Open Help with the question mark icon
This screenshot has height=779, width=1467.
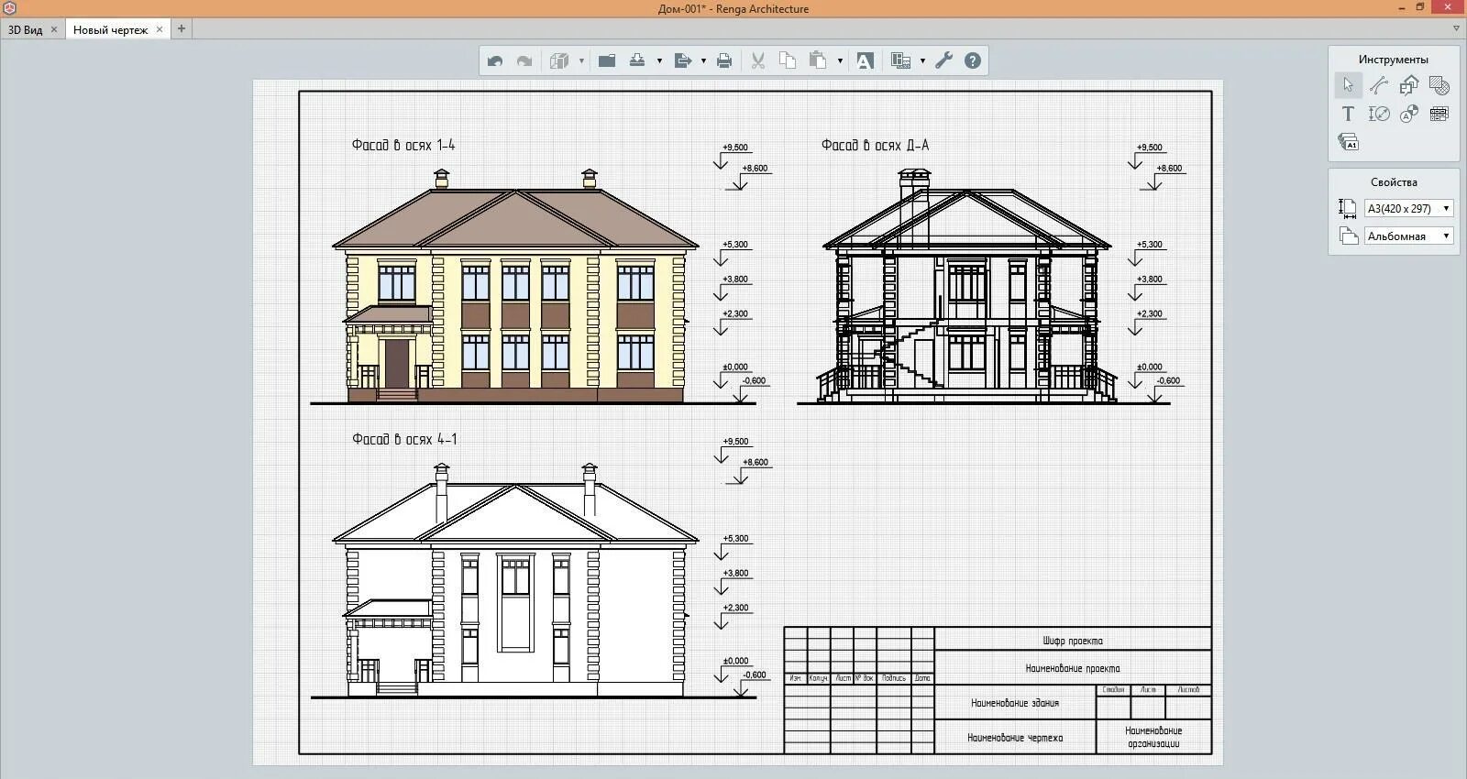[973, 60]
